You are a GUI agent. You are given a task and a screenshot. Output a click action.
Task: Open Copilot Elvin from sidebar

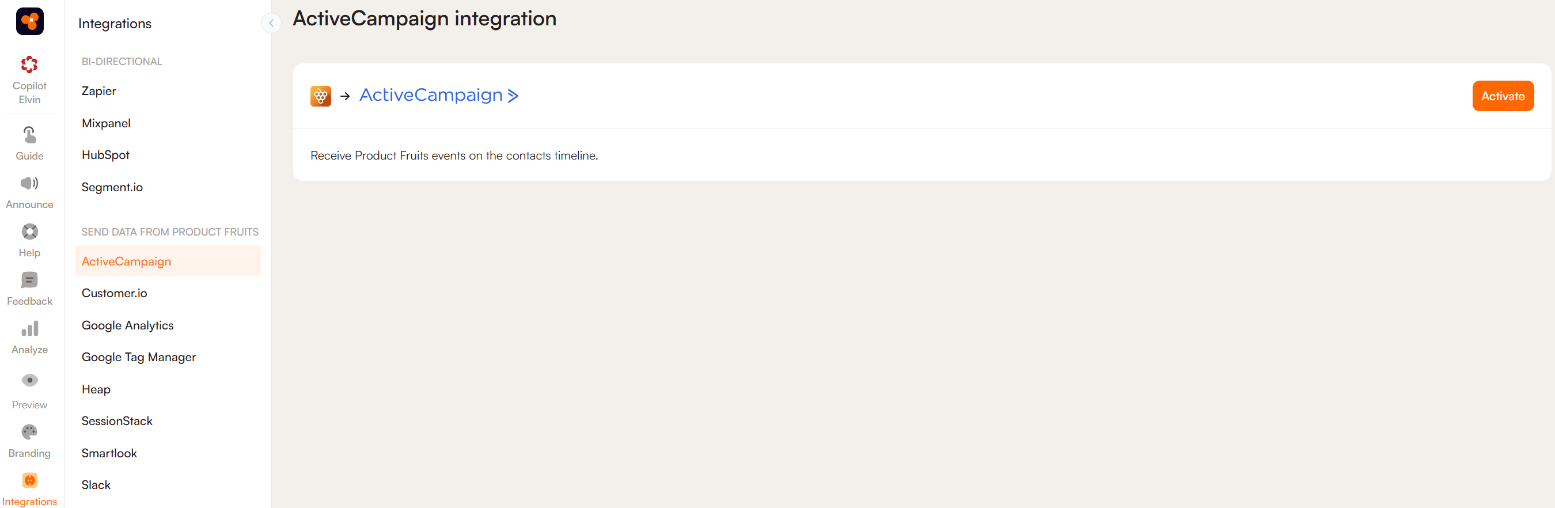(x=29, y=79)
